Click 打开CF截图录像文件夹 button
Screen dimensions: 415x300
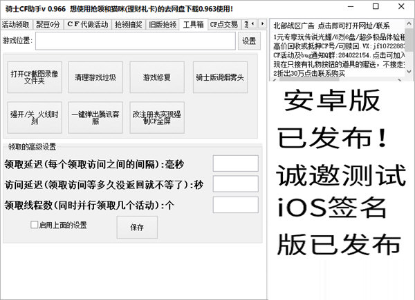35,77
